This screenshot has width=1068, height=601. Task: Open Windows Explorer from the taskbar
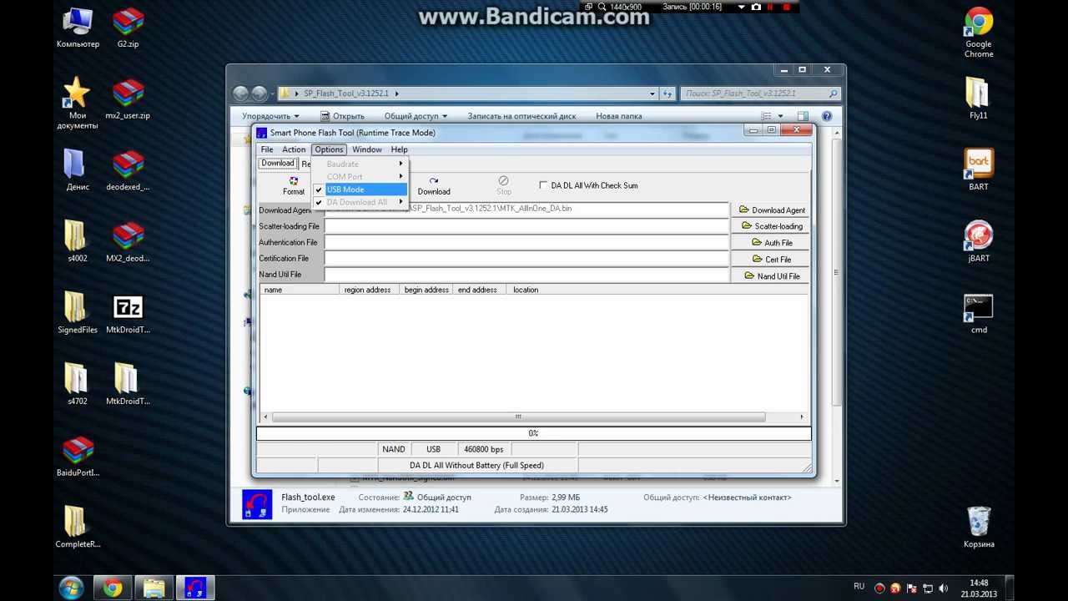(x=154, y=588)
